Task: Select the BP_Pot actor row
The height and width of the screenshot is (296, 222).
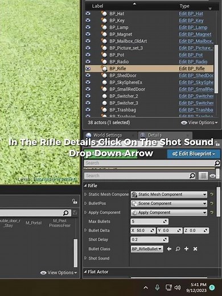Action: 117,55
